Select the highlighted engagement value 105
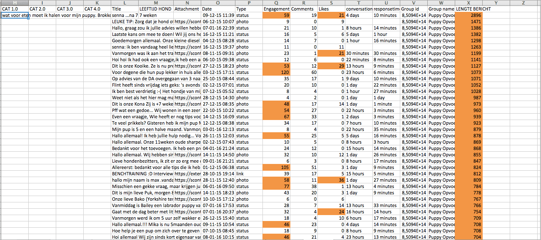Screen dimensions: 541x240 [276, 168]
